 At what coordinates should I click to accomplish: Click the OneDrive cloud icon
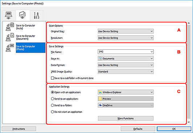pyautogui.click(x=100, y=105)
